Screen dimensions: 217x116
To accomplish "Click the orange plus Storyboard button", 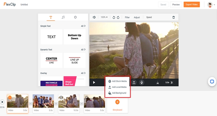I will click(x=117, y=102).
